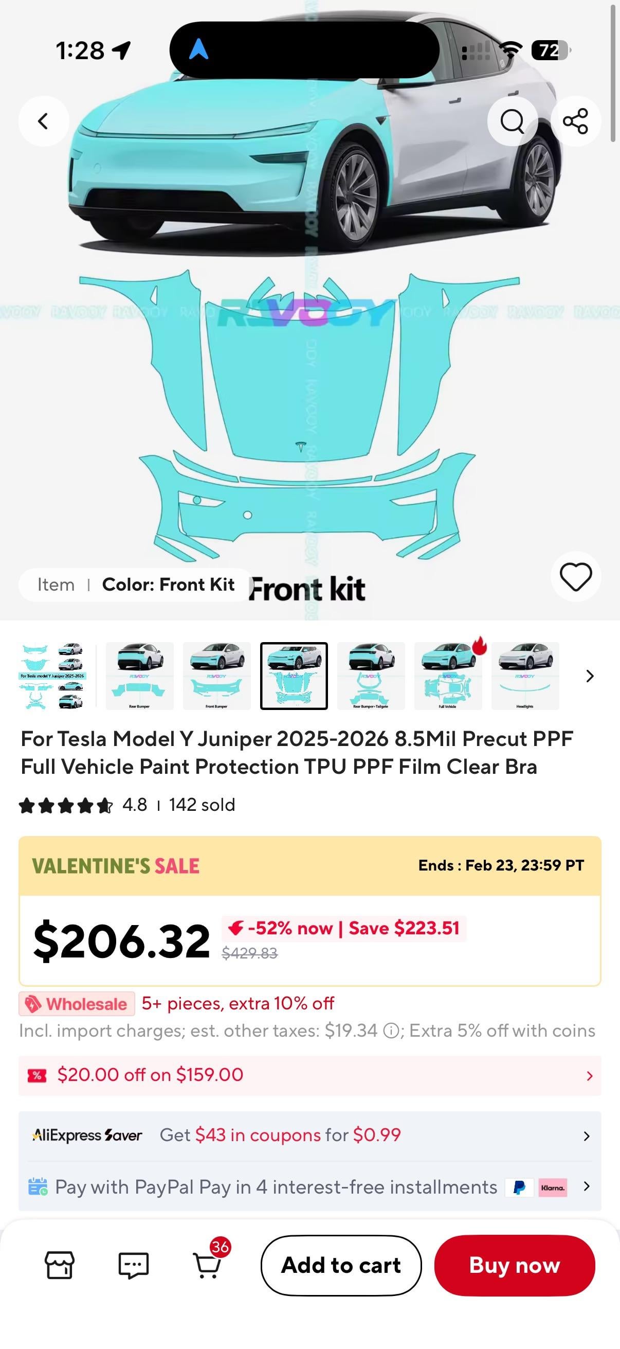Select the Rear Bumper variant thumbnail

[x=140, y=676]
